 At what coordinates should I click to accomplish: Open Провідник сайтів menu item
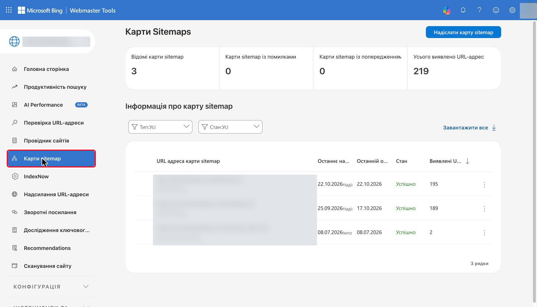point(51,141)
